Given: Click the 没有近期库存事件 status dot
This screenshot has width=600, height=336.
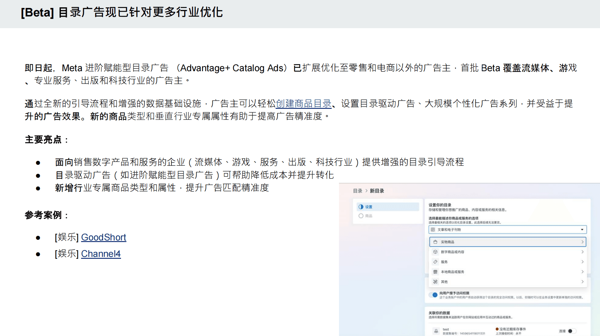Looking at the screenshot, I should coord(497,329).
